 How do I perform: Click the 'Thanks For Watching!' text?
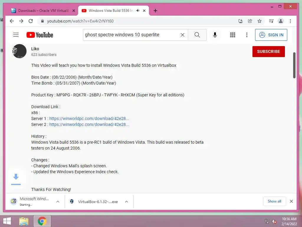point(51,189)
